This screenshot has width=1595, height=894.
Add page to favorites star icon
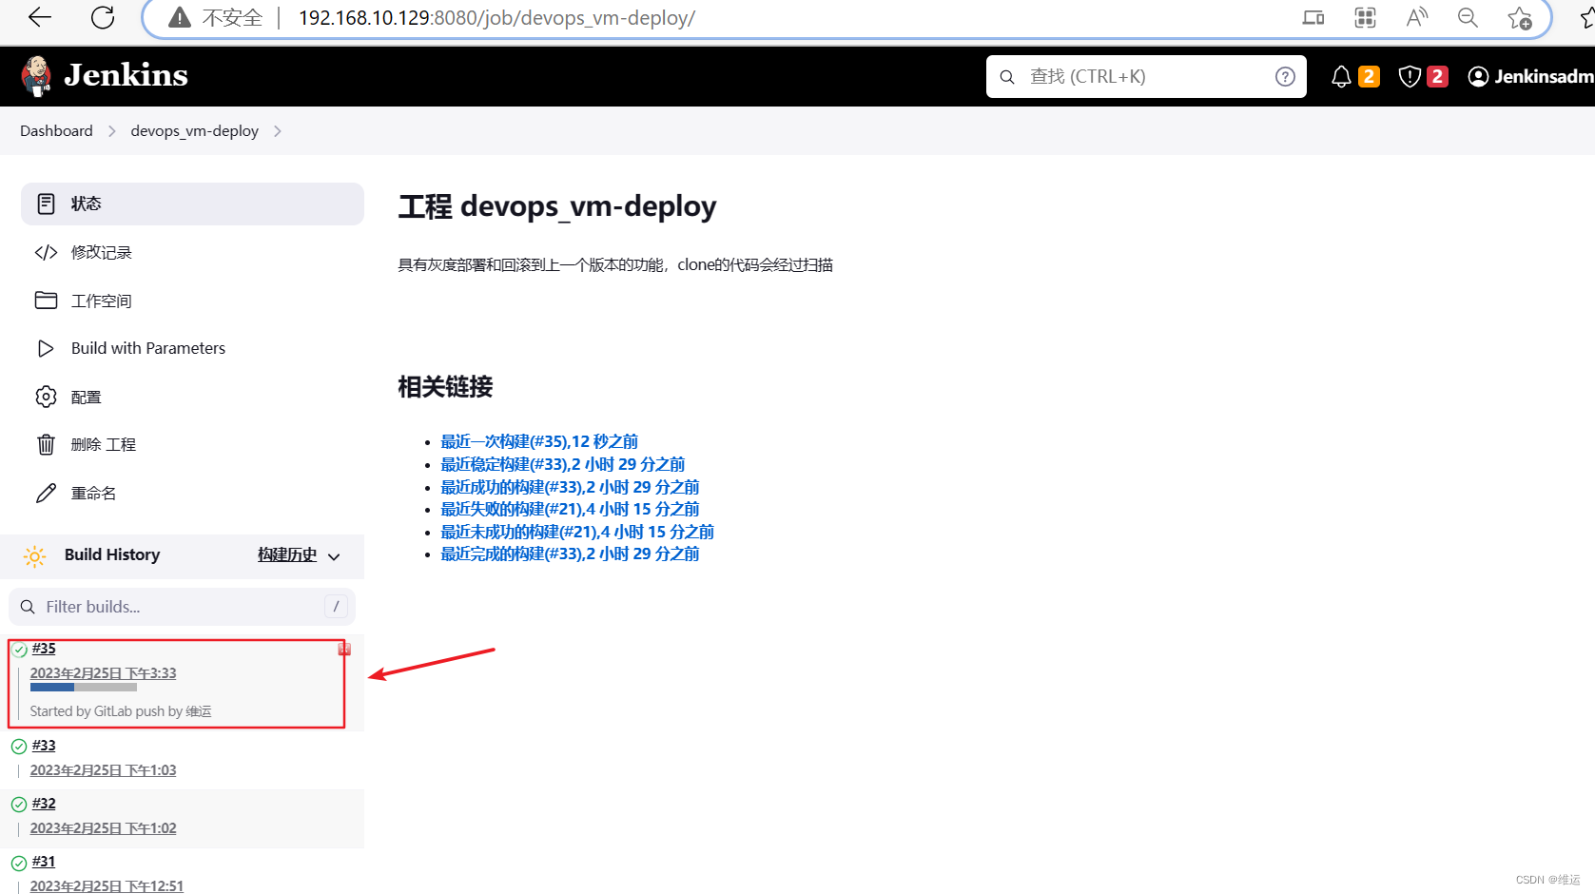pyautogui.click(x=1519, y=18)
